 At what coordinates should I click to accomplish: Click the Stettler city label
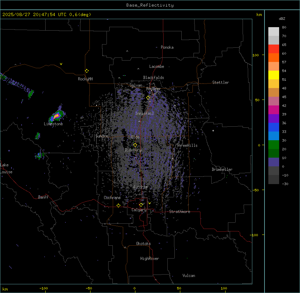tap(221, 82)
